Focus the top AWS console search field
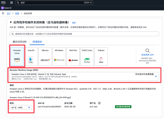Viewport: 164px width, 119px height. 54,3
